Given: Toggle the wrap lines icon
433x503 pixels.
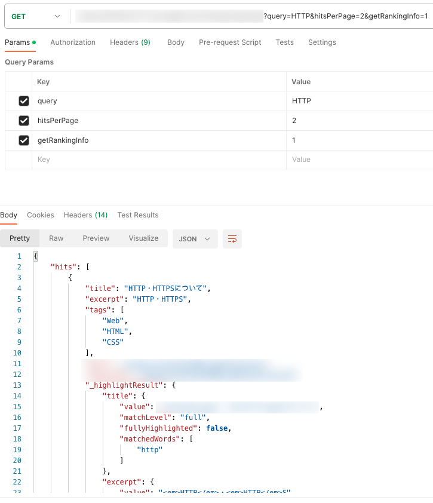Looking at the screenshot, I should (x=232, y=239).
